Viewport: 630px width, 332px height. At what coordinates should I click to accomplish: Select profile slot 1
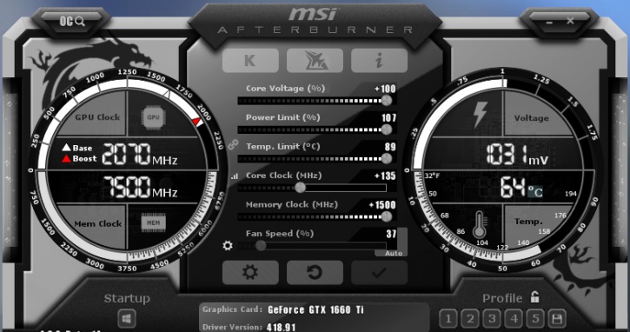pyautogui.click(x=448, y=319)
